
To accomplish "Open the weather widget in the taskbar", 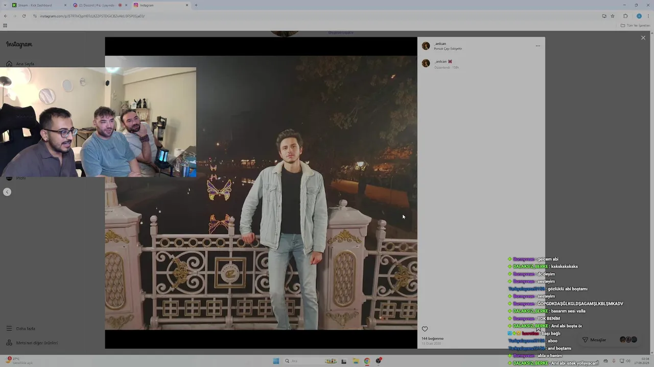I will pyautogui.click(x=19, y=360).
